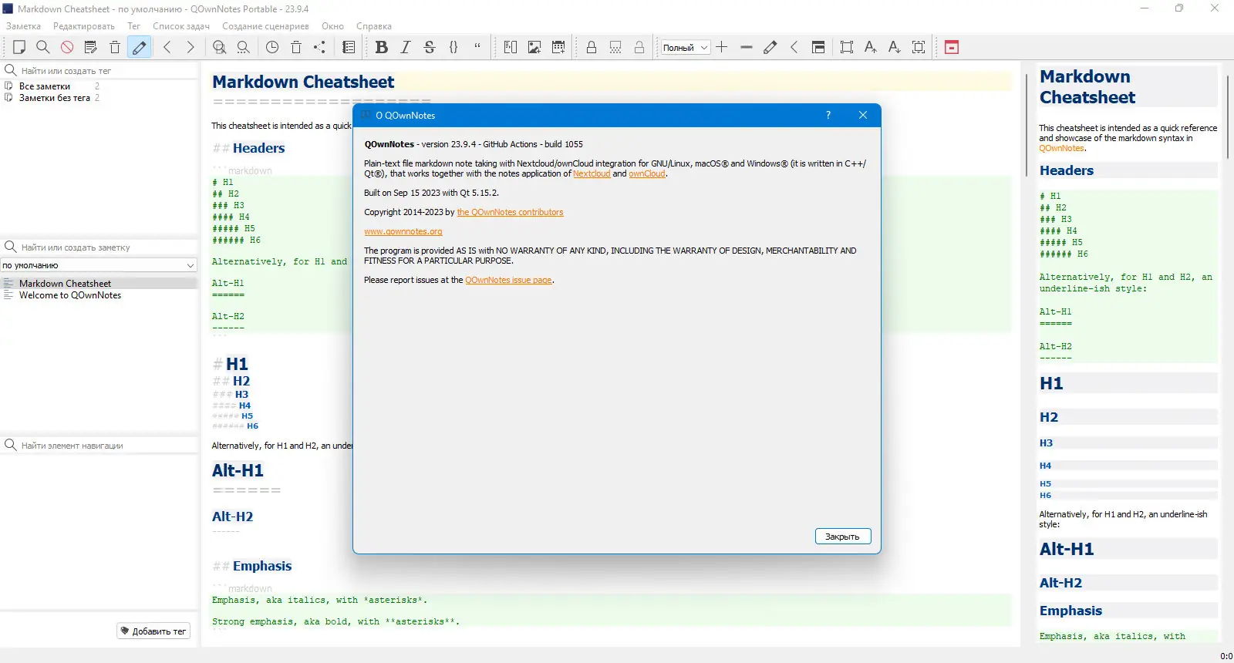Open the www.qownnotes.org link

[403, 231]
